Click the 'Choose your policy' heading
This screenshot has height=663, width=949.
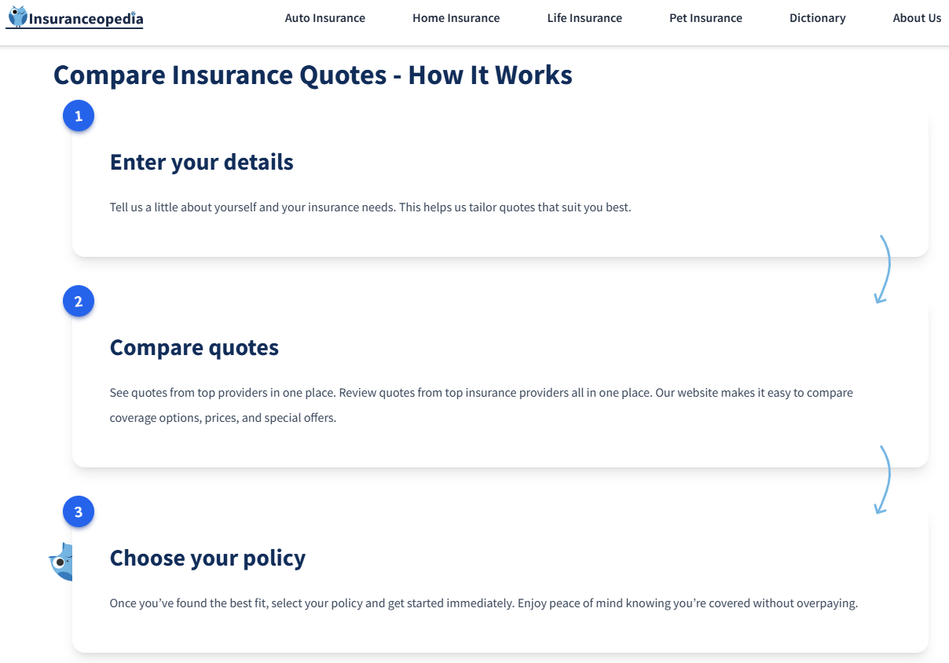[207, 558]
